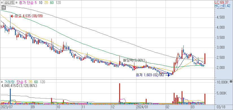Viewport: 233px width, 110px height.
Task: Toggle the gray square before 종가 단순
Action: (x=16, y=3)
